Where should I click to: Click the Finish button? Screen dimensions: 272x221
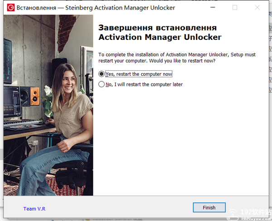(x=209, y=207)
